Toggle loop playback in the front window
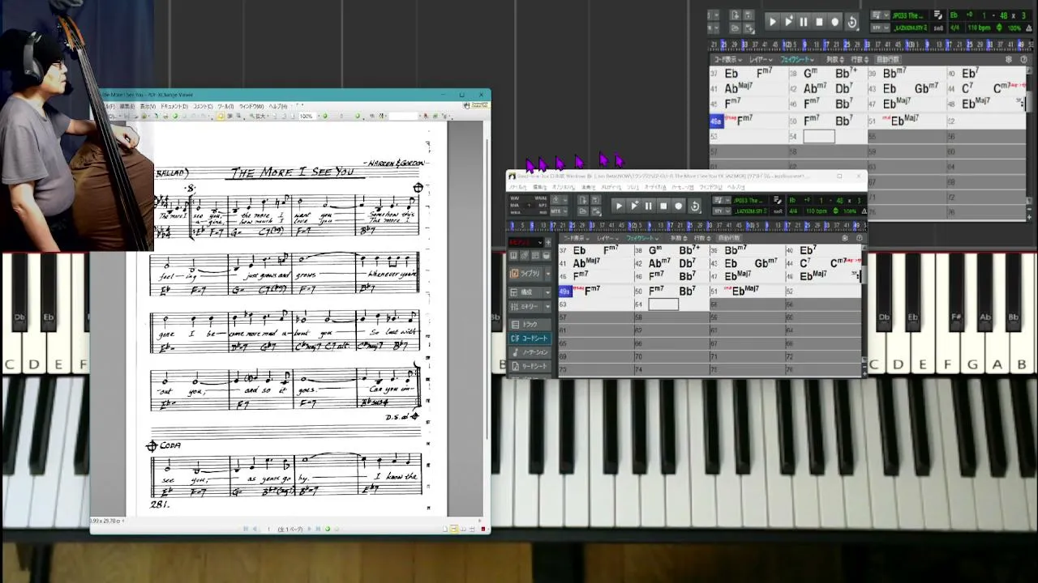 click(695, 206)
